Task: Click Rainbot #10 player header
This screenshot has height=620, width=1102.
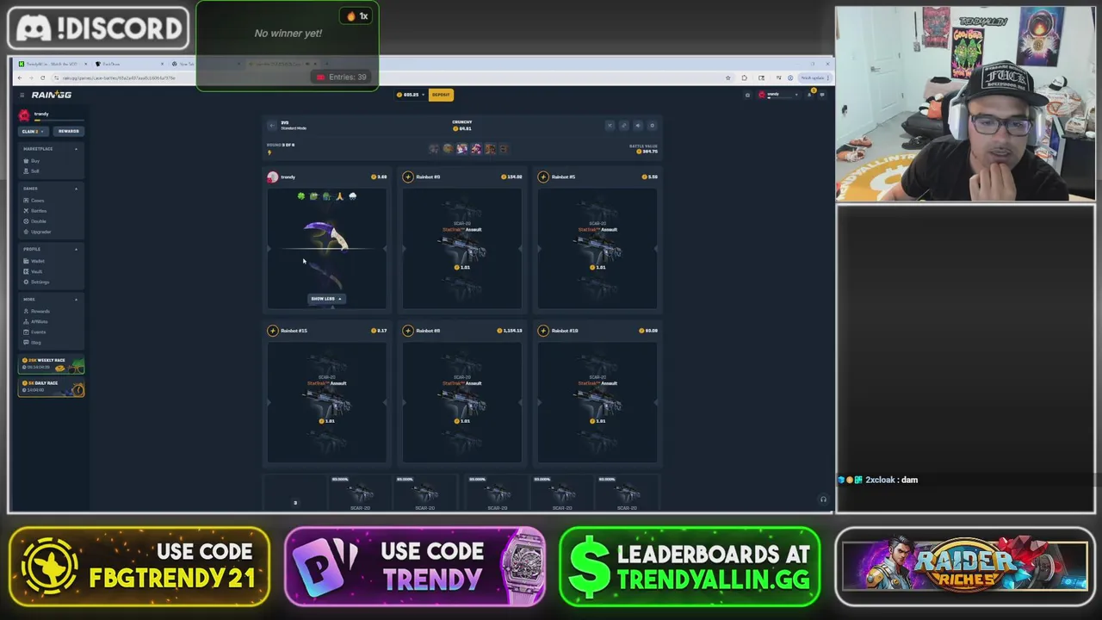Action: point(597,331)
